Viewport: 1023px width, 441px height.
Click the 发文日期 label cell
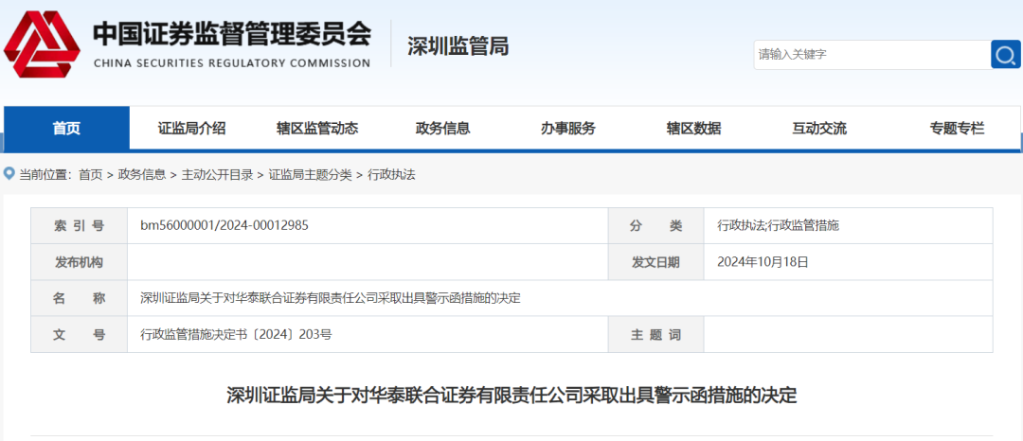pyautogui.click(x=655, y=262)
